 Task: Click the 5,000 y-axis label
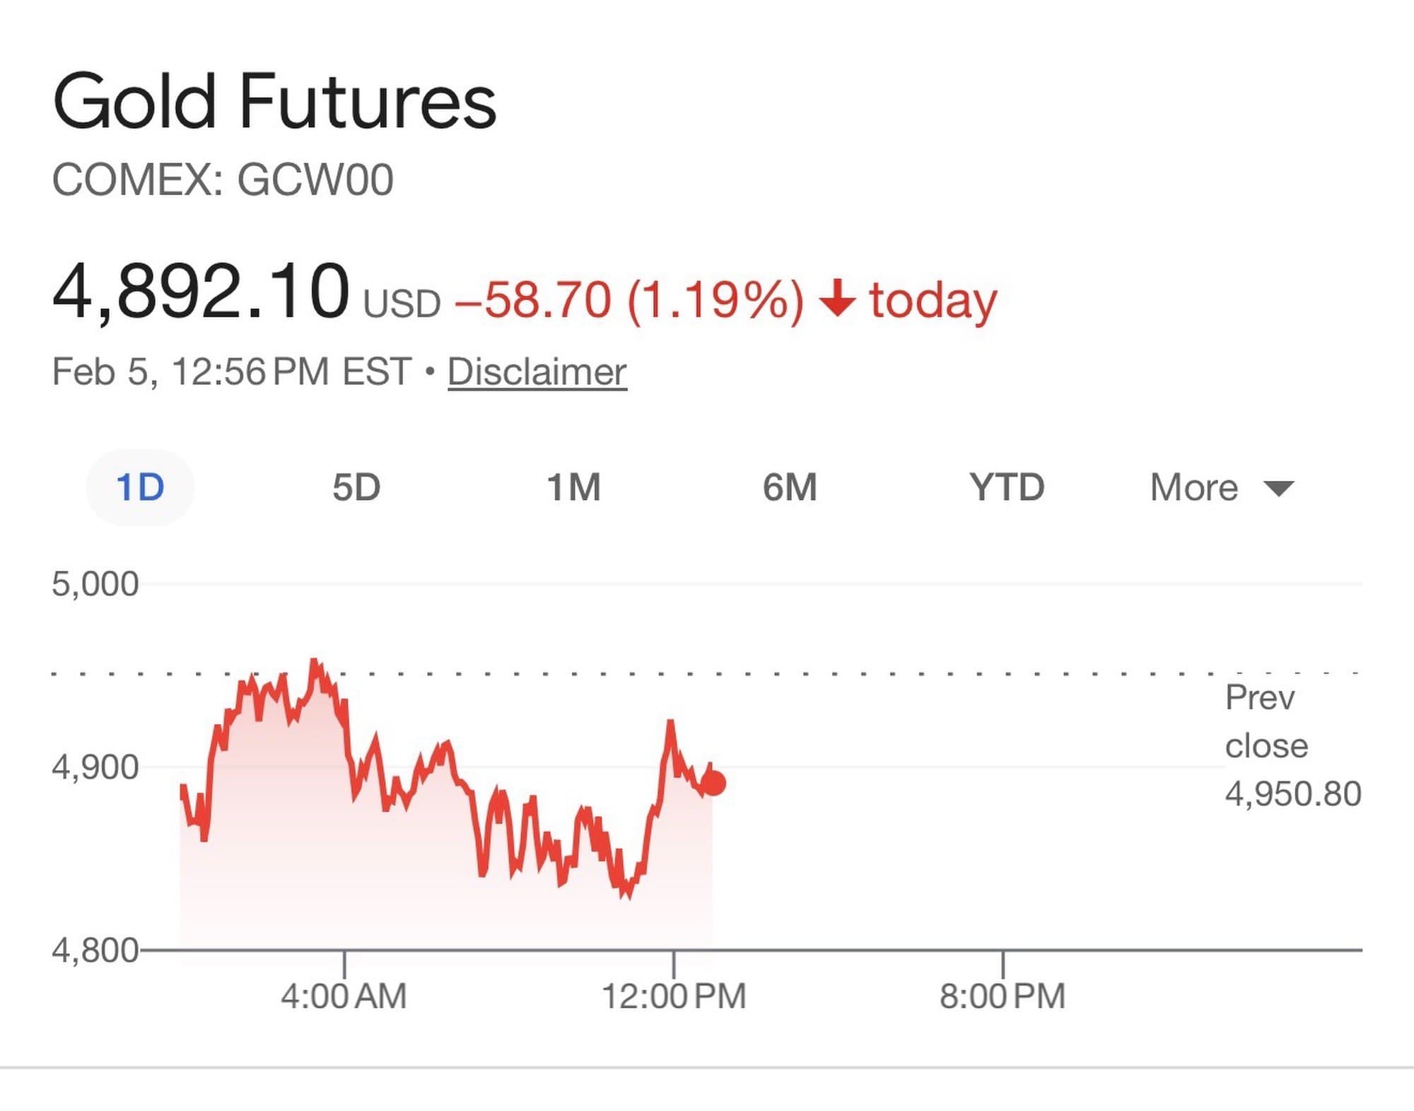[x=95, y=584]
